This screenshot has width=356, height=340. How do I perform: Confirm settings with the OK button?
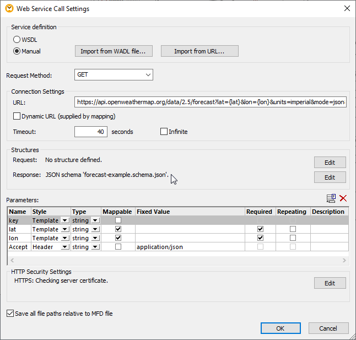click(280, 328)
